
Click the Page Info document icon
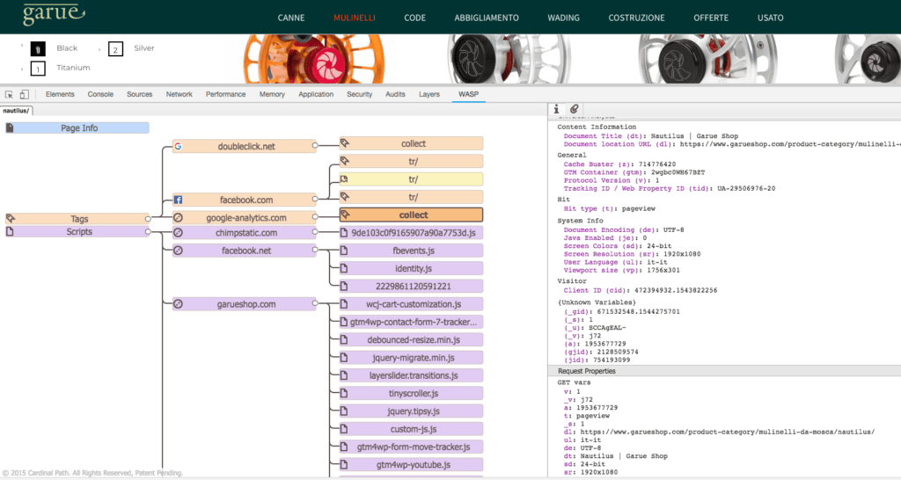pyautogui.click(x=10, y=128)
